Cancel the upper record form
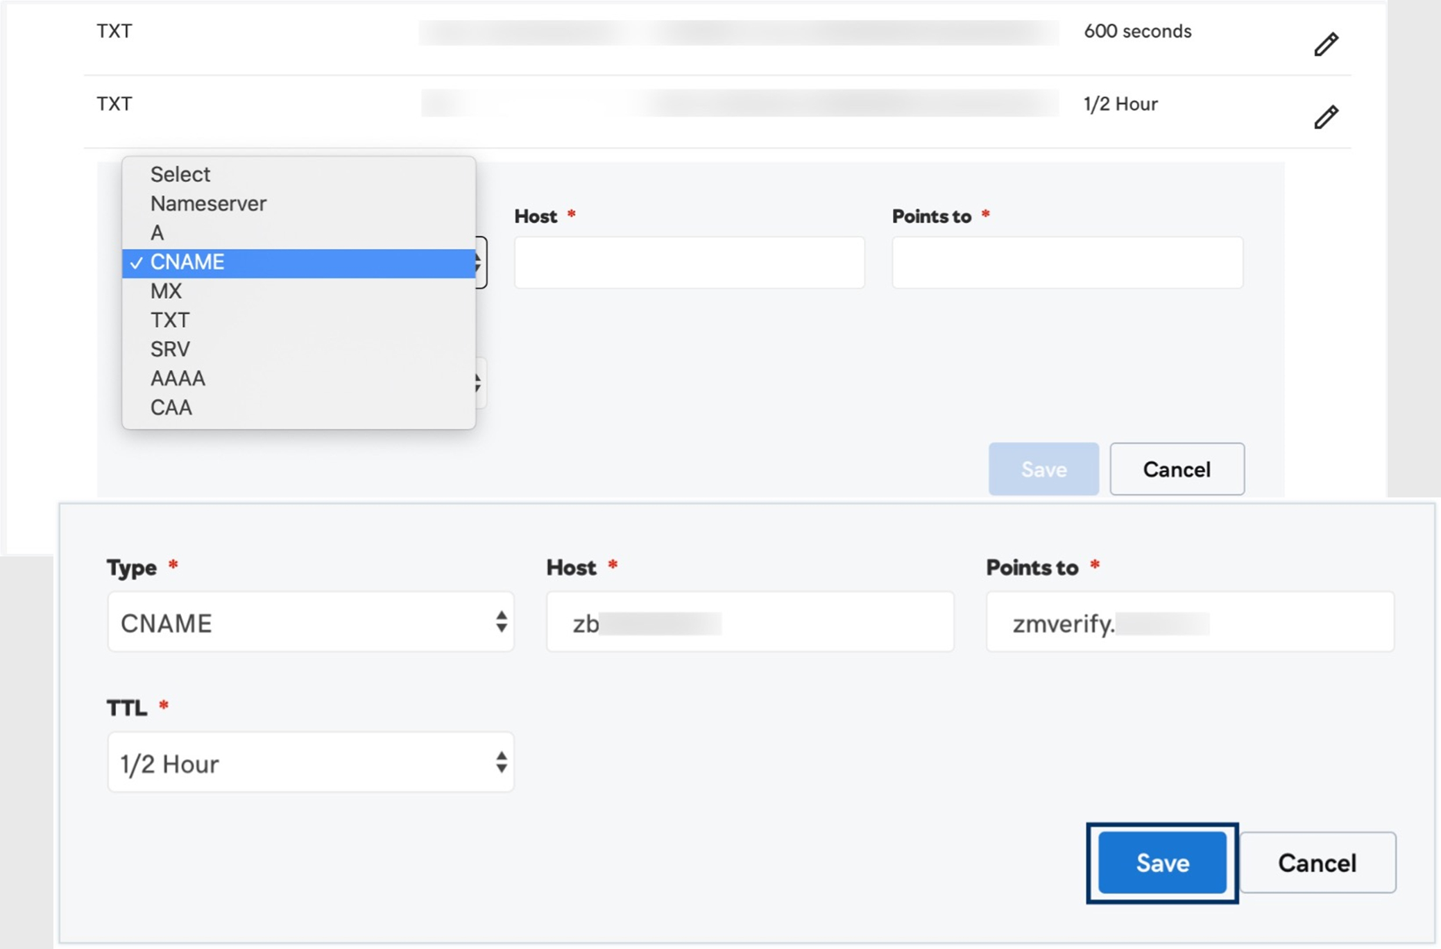The height and width of the screenshot is (949, 1441). (x=1177, y=469)
